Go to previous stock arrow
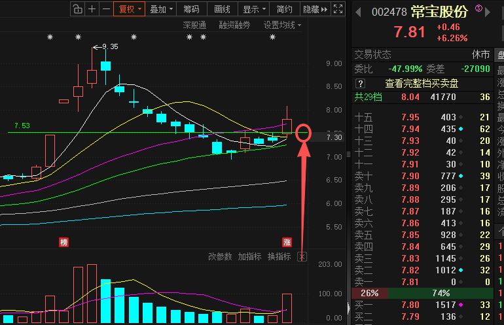 [359, 12]
